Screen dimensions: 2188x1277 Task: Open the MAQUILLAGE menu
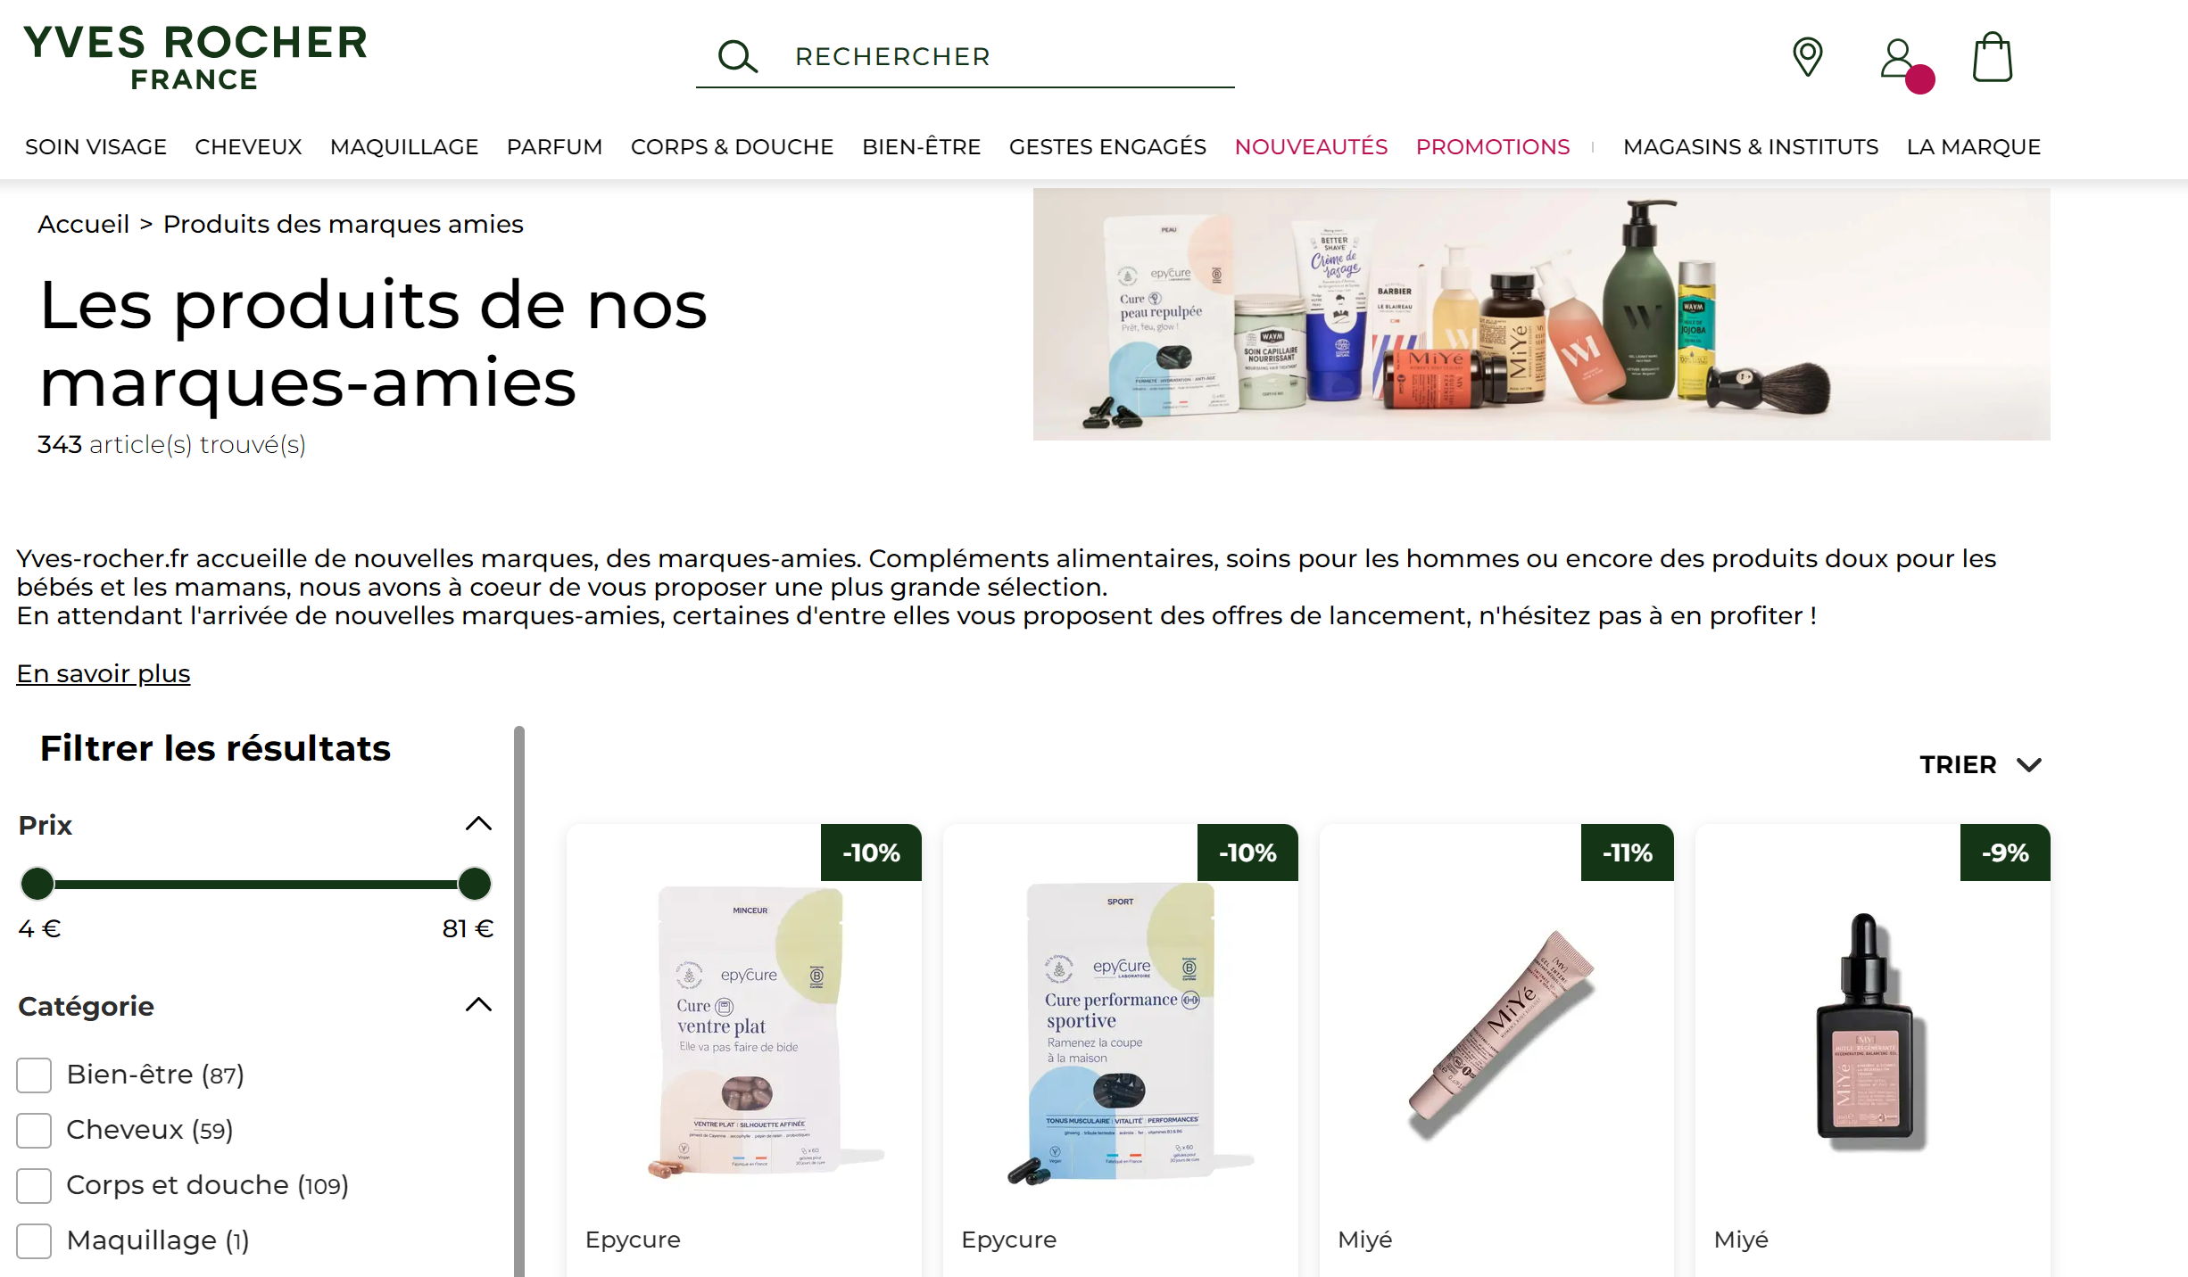pyautogui.click(x=404, y=146)
